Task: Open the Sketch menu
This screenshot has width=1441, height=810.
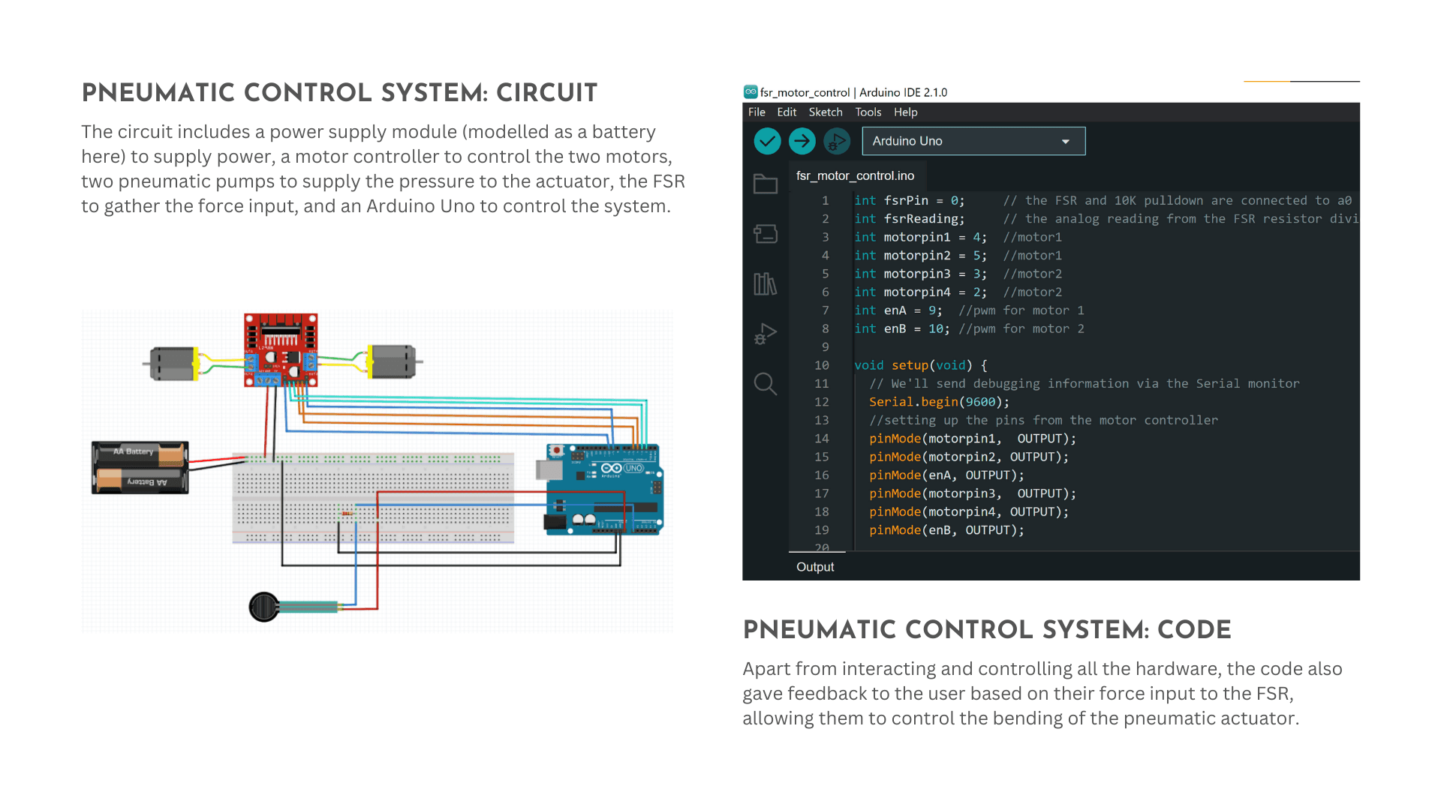Action: [x=825, y=112]
